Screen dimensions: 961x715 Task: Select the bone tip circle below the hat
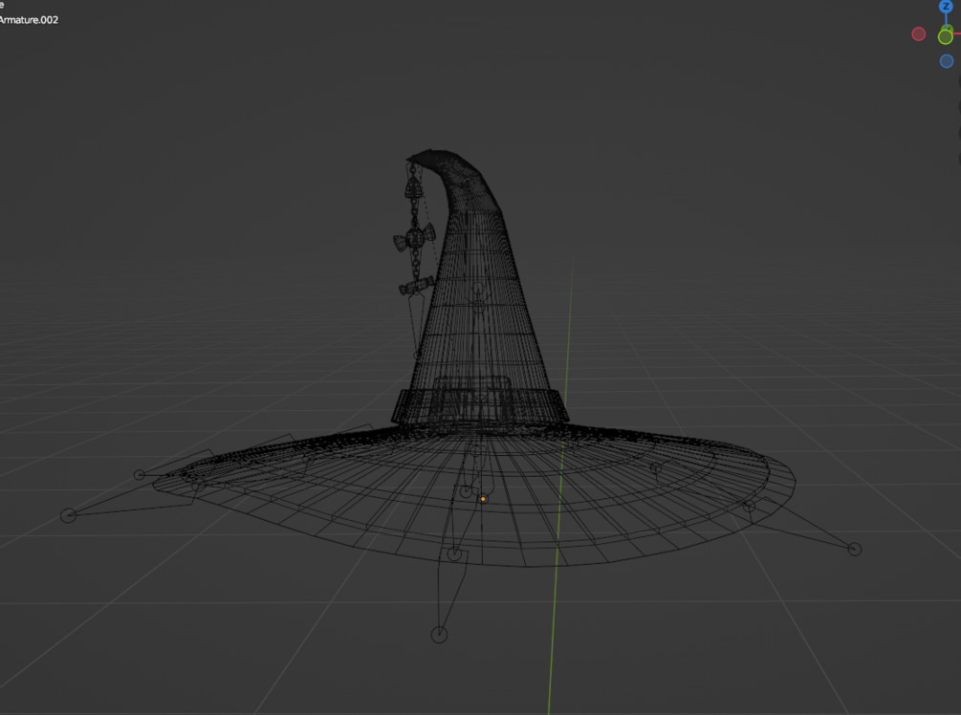(439, 635)
